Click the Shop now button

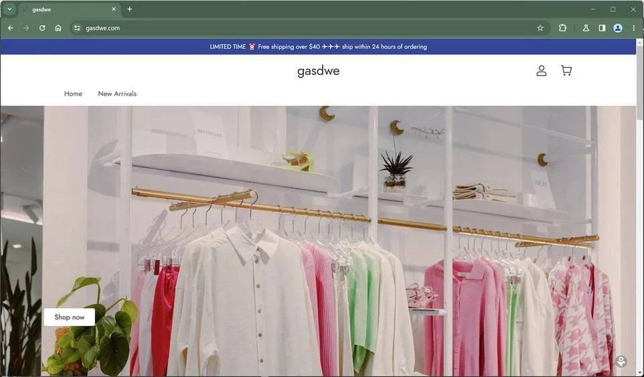click(x=70, y=317)
